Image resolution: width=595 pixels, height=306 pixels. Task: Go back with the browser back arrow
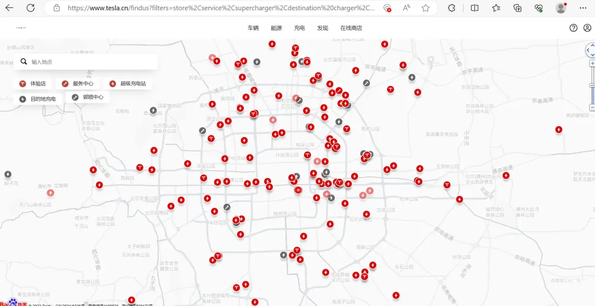[x=9, y=8]
